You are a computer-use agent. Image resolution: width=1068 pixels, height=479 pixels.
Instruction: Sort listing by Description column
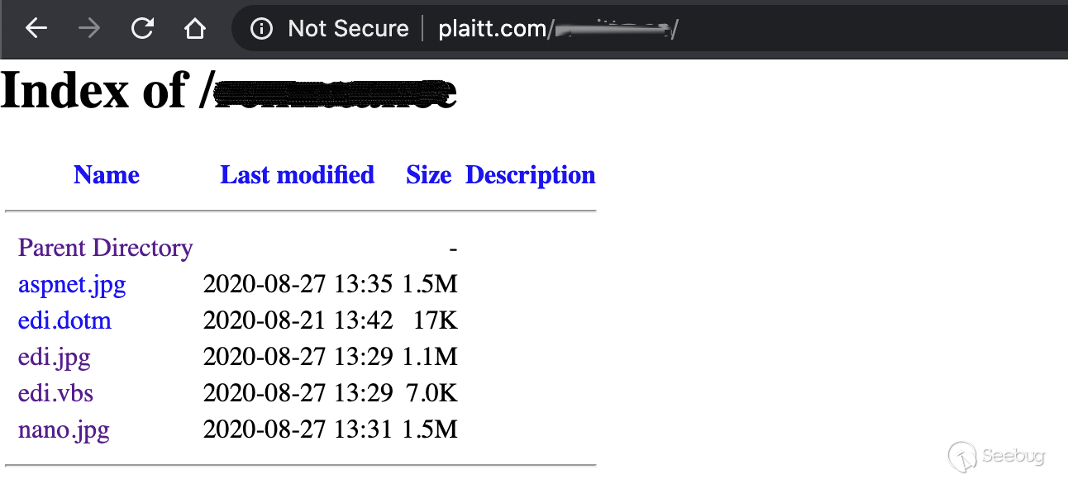pos(530,175)
